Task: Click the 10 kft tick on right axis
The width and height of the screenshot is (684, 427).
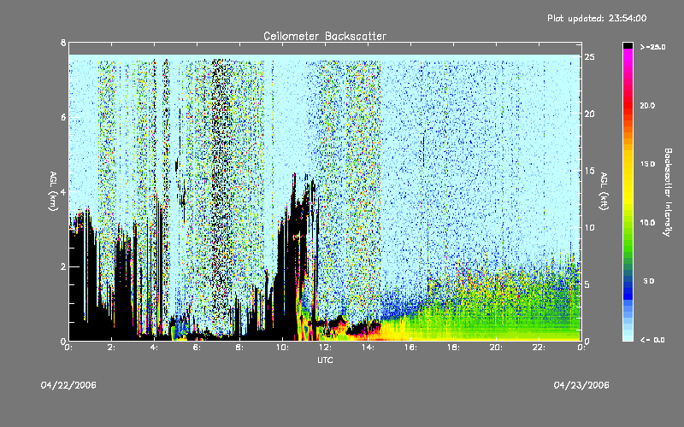Action: coord(589,227)
